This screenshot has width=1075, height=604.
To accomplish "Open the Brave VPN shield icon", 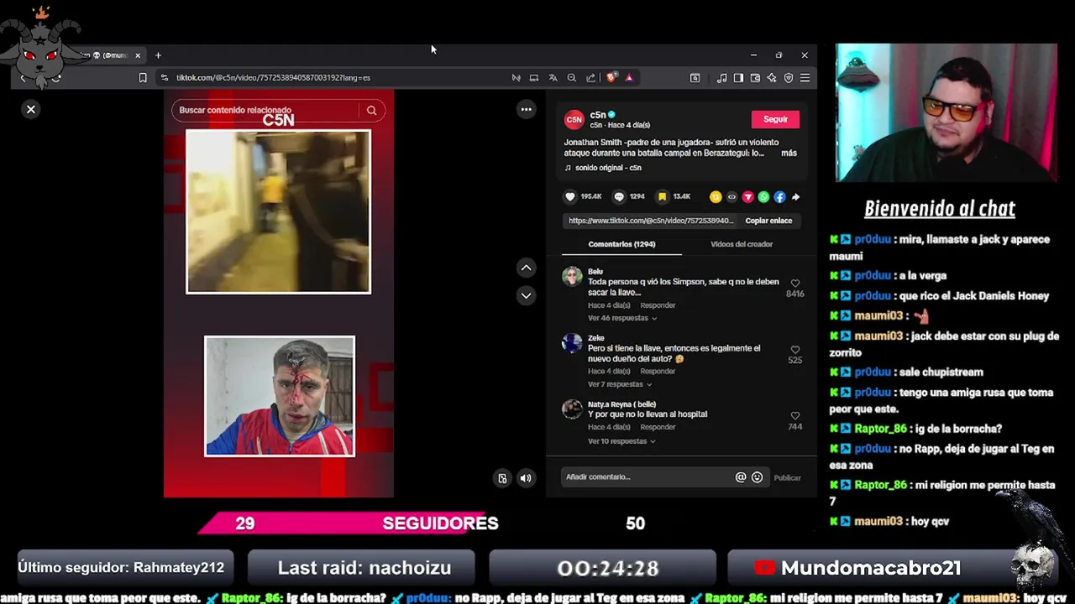I will 789,78.
